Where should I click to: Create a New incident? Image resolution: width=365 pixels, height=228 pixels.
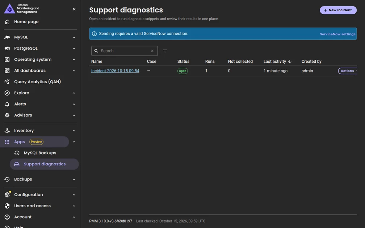[x=338, y=10]
